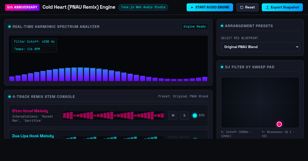Click the Cold Heart (PNAU Remix) Engine title
The image size is (308, 161).
[79, 7]
